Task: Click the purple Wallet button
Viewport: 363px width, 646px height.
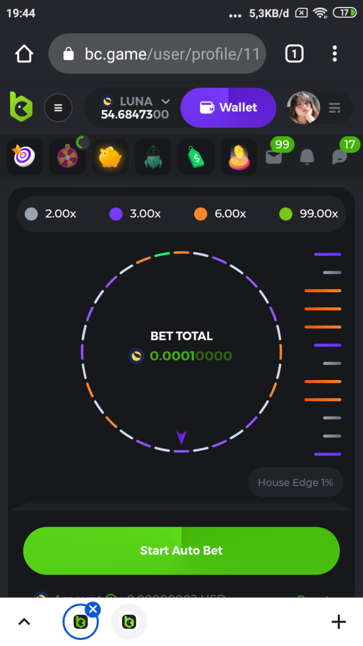Action: tap(228, 108)
